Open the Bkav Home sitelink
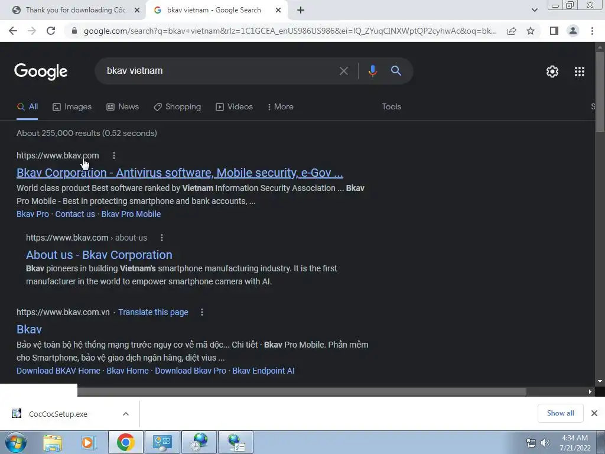605x454 pixels. click(128, 371)
